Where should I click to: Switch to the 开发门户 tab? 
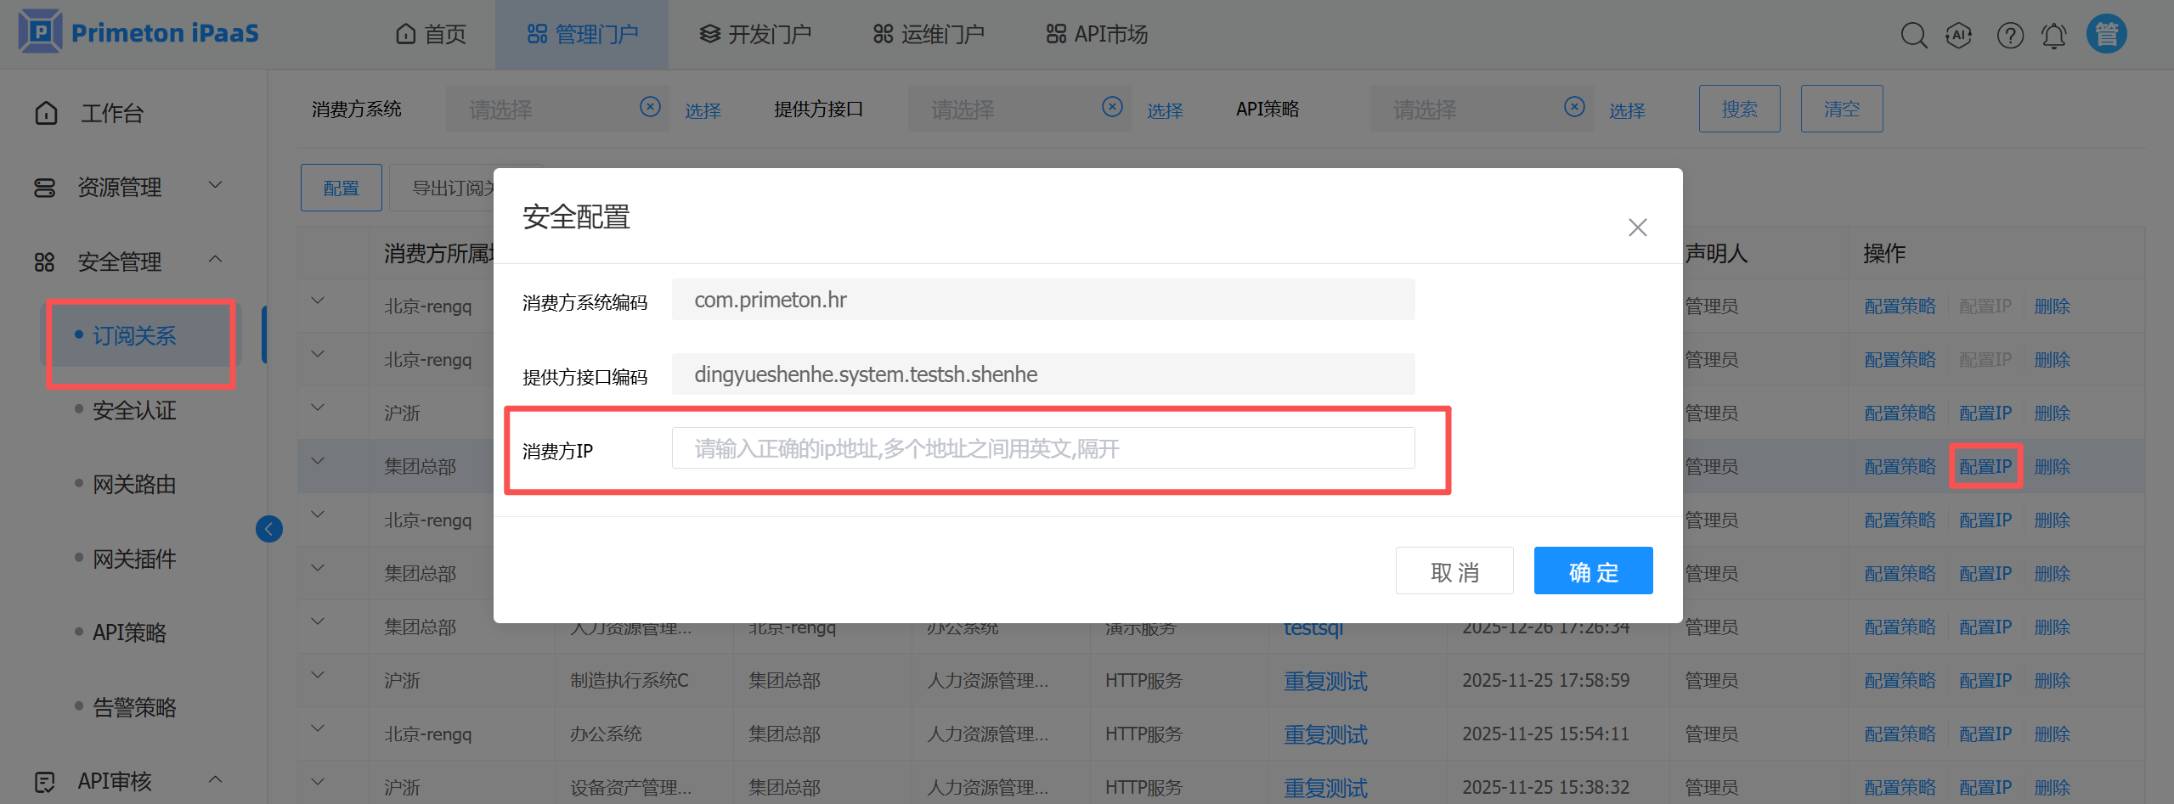pos(755,35)
